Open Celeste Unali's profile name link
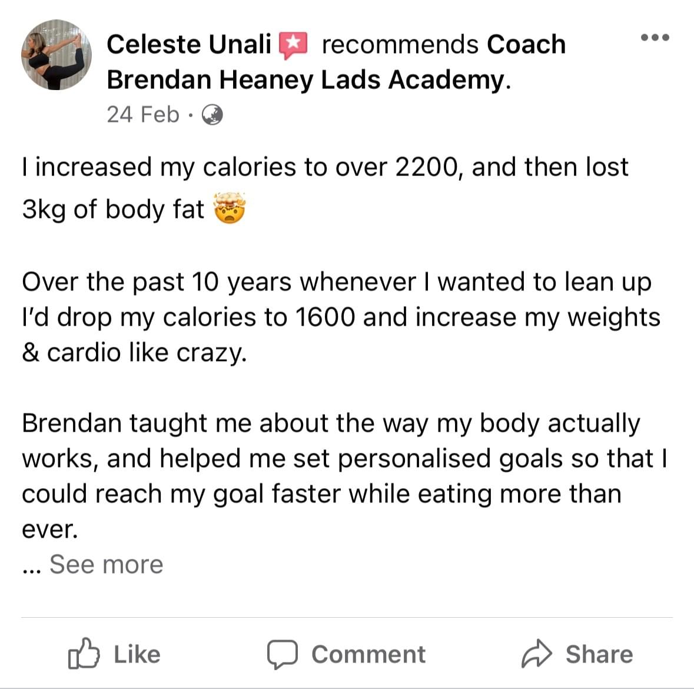This screenshot has height=689, width=694. click(x=188, y=45)
